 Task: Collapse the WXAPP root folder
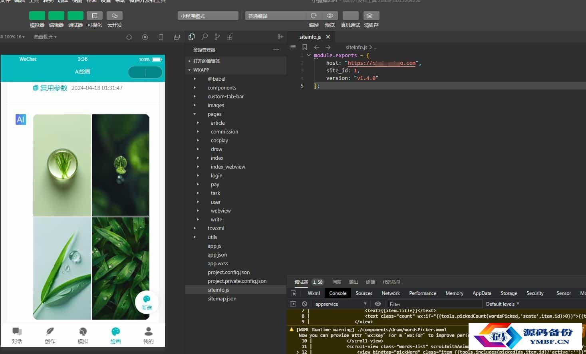(236, 70)
